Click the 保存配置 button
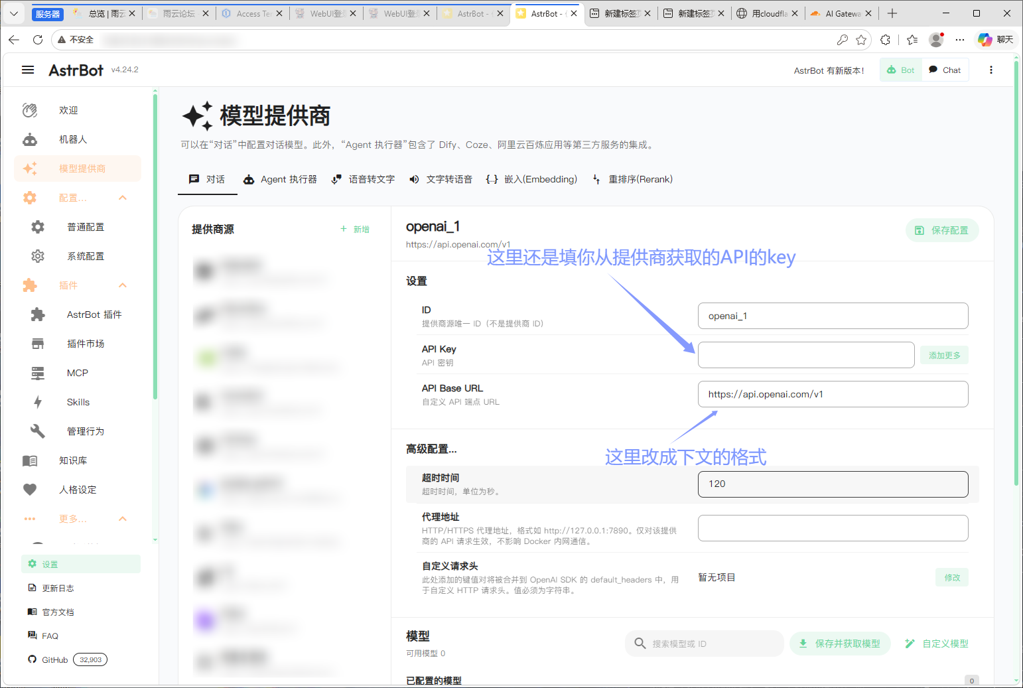The image size is (1023, 688). click(942, 230)
